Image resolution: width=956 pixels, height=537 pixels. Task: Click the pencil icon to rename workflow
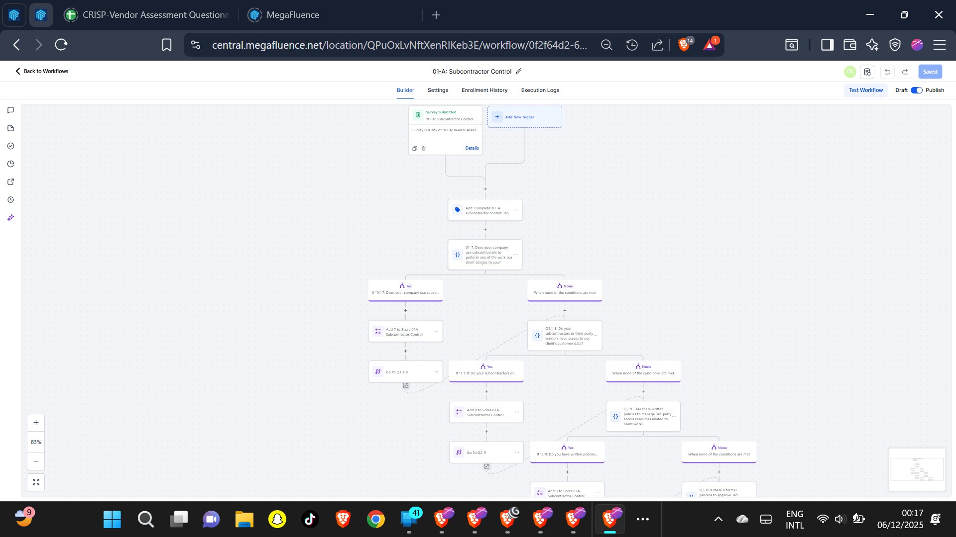[x=519, y=71]
